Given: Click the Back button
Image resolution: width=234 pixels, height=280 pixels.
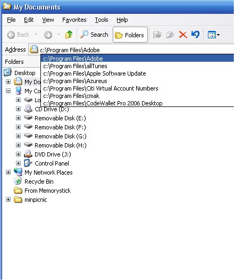Looking at the screenshot, I should point(18,35).
